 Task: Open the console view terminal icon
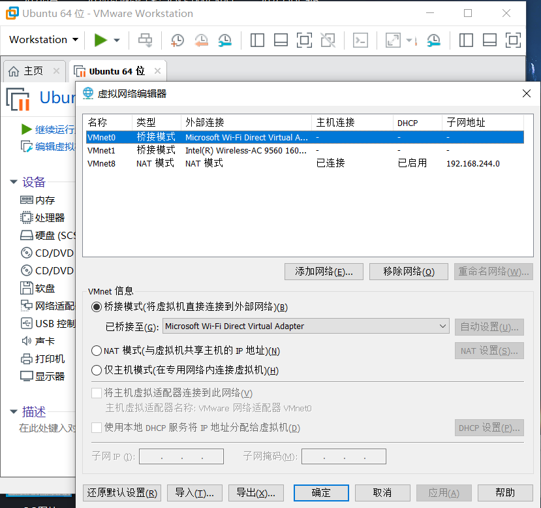(360, 40)
